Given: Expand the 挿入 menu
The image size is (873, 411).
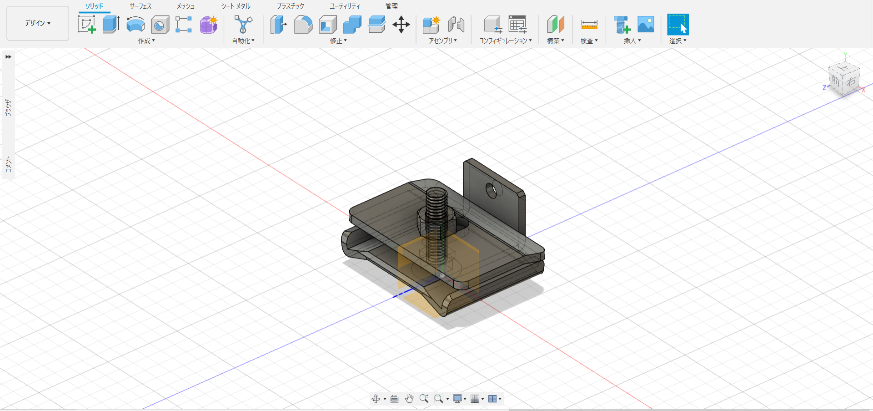Looking at the screenshot, I should click(x=632, y=41).
